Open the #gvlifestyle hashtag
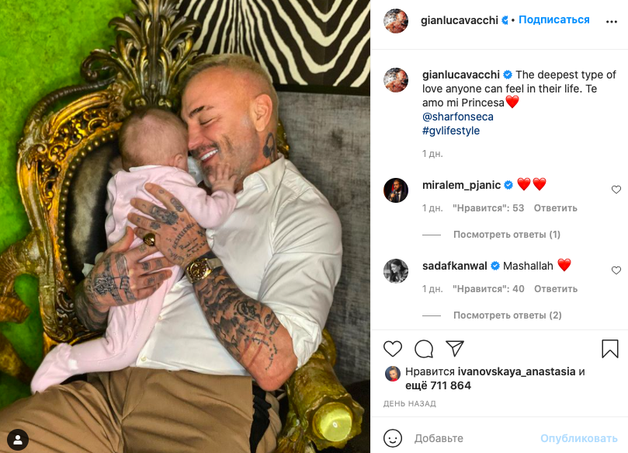628x453 pixels. pyautogui.click(x=451, y=131)
